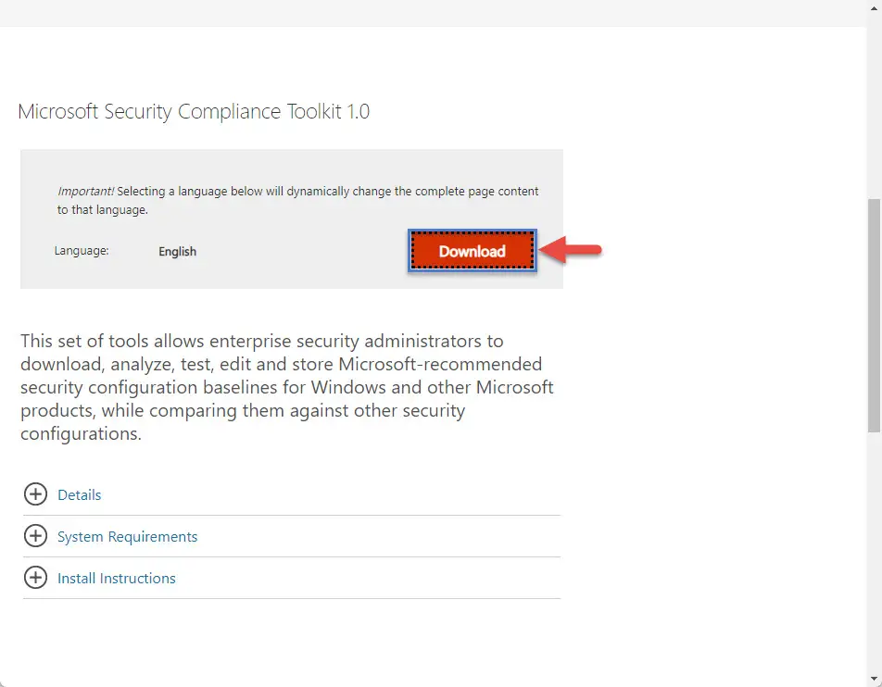The width and height of the screenshot is (882, 687).
Task: Click the toolkit description paragraph
Action: (x=287, y=387)
